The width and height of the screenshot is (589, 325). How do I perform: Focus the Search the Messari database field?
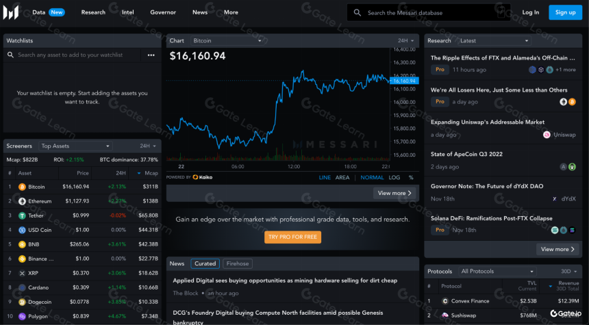coord(427,13)
